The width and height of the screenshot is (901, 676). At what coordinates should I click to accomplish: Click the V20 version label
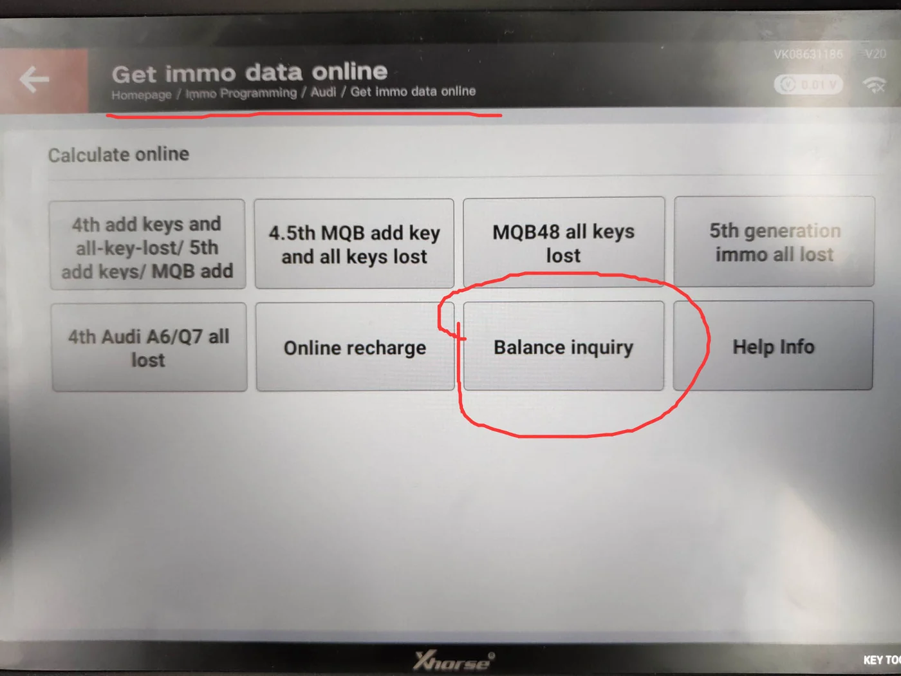(x=875, y=54)
